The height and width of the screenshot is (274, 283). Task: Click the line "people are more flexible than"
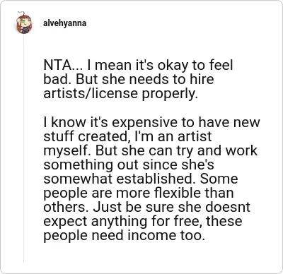click(139, 193)
